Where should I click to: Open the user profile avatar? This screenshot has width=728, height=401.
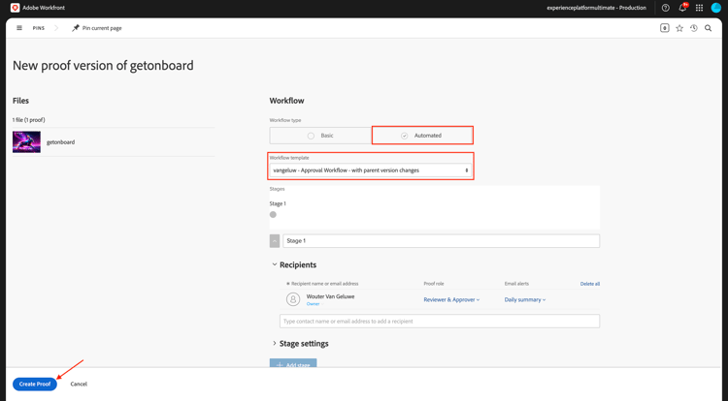point(716,8)
